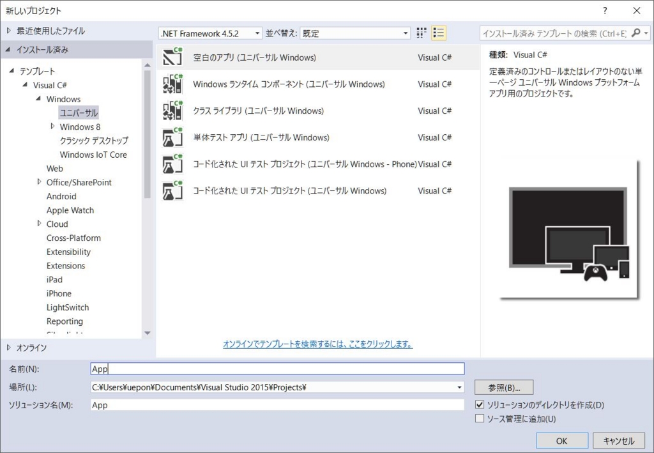Click the 参照(B)... browse button

pos(504,388)
